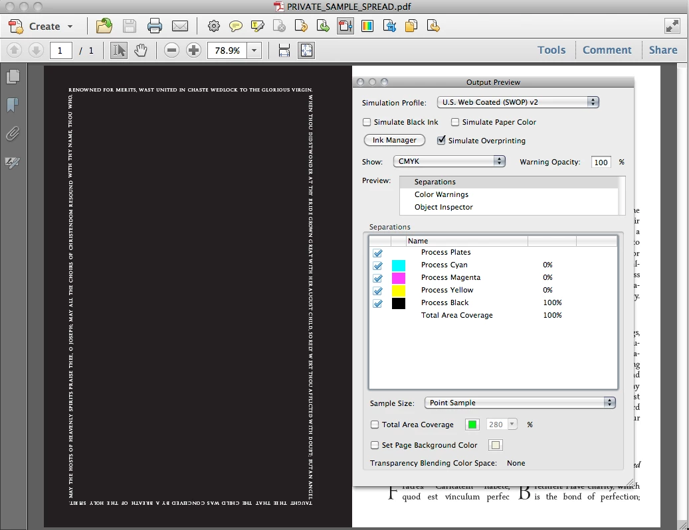Toggle the Process Black separation checkbox
The width and height of the screenshot is (689, 530).
pos(377,303)
